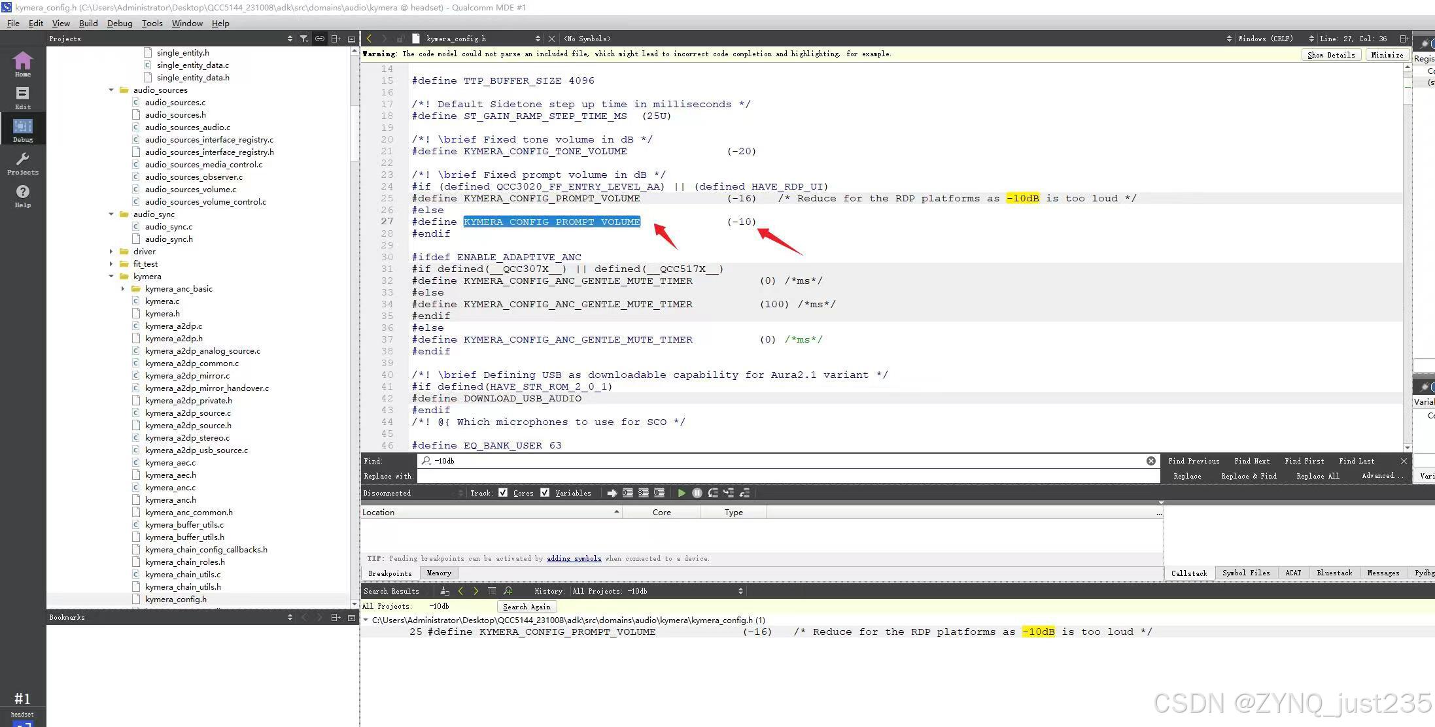The image size is (1435, 727).
Task: Open the History search dropdown
Action: (657, 591)
